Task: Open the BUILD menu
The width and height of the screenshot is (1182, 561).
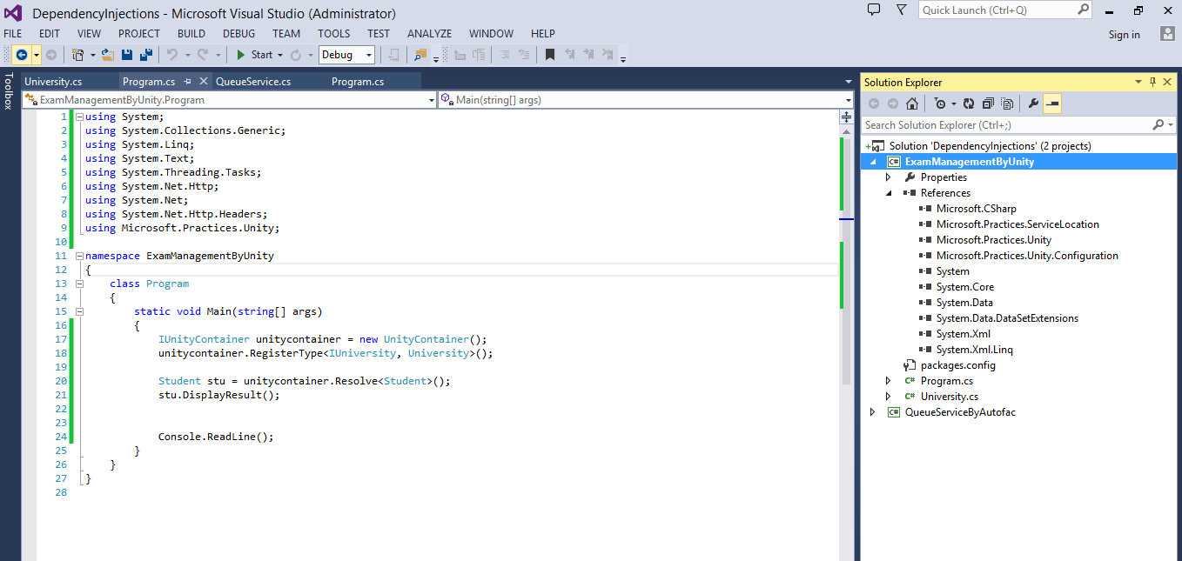Action: pos(191,34)
